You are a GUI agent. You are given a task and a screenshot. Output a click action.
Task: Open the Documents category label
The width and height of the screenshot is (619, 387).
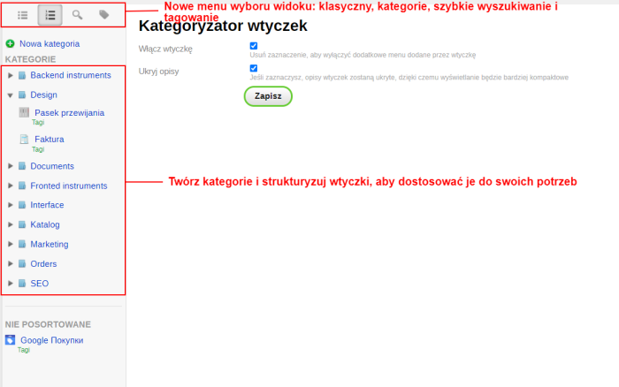pos(52,166)
